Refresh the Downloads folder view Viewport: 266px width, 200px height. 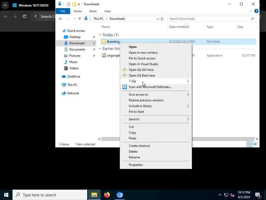(162, 19)
